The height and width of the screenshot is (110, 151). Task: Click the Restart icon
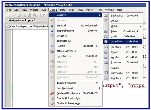[52, 46]
